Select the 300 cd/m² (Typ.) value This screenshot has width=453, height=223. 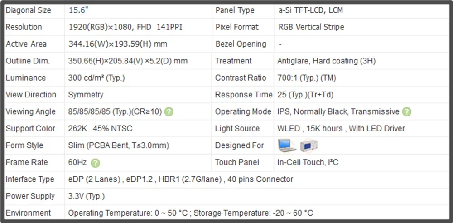(96, 78)
